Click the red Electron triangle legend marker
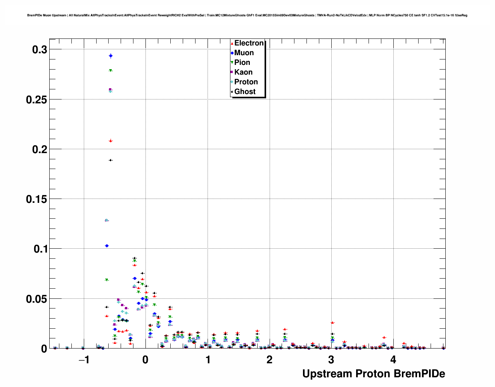The width and height of the screenshot is (495, 387). click(232, 43)
